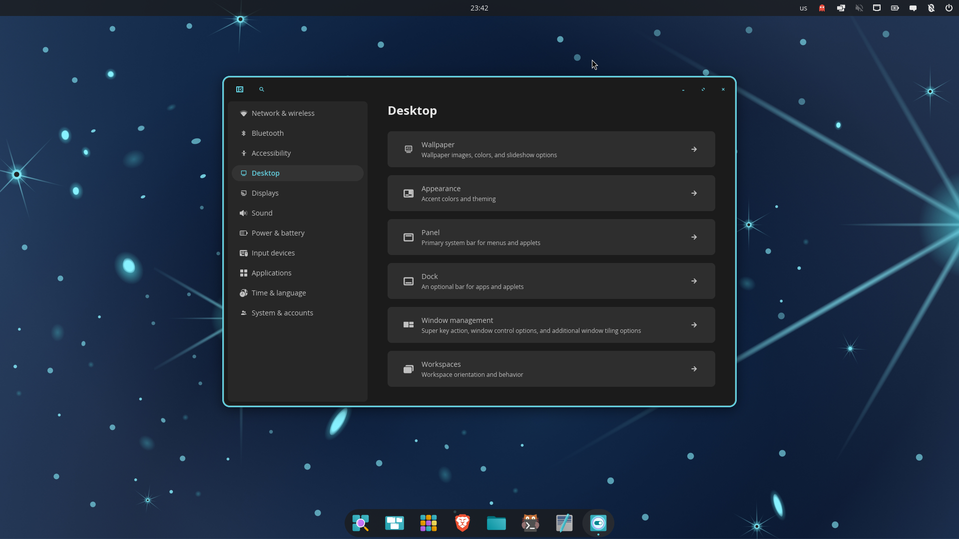
Task: Select Accessibility in the sidebar
Action: click(298, 153)
